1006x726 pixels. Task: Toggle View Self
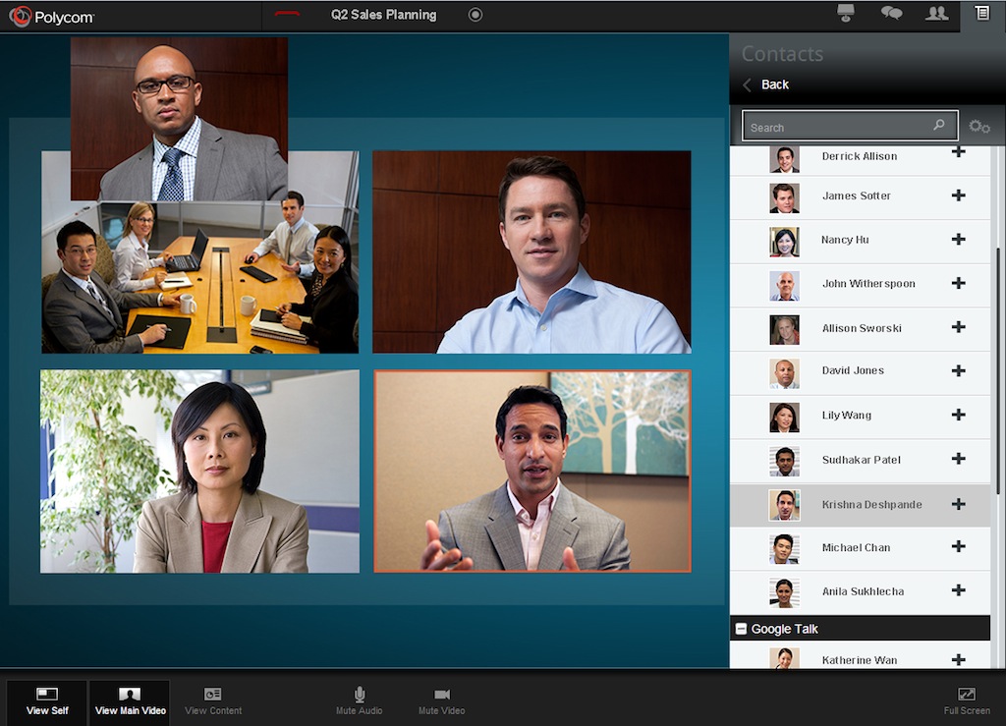pyautogui.click(x=46, y=701)
